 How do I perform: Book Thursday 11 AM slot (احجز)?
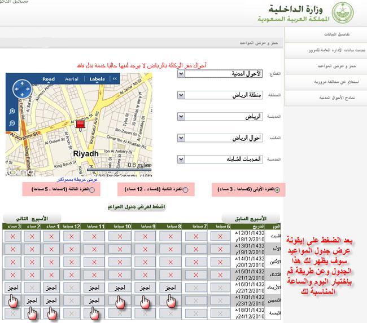click(x=94, y=301)
